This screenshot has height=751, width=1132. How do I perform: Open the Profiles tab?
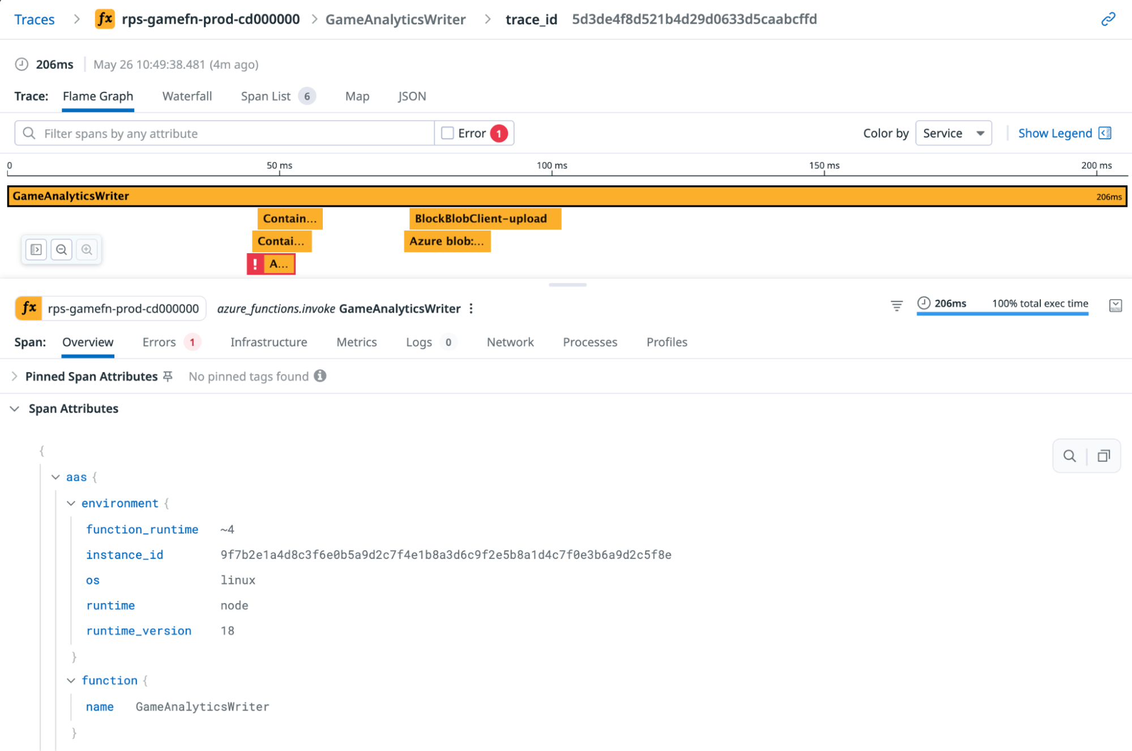pos(667,342)
